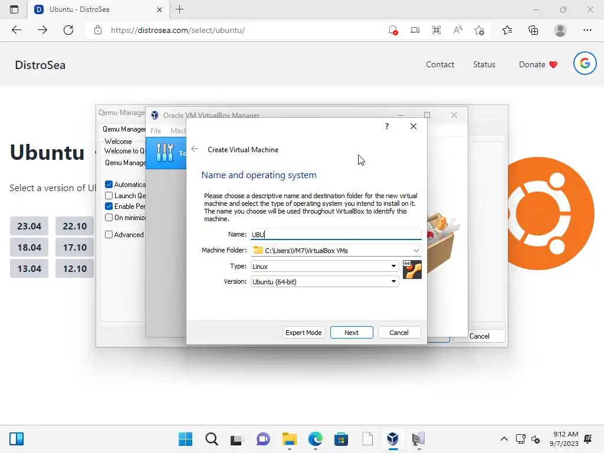
Task: Open the browser profile avatar
Action: (x=560, y=30)
